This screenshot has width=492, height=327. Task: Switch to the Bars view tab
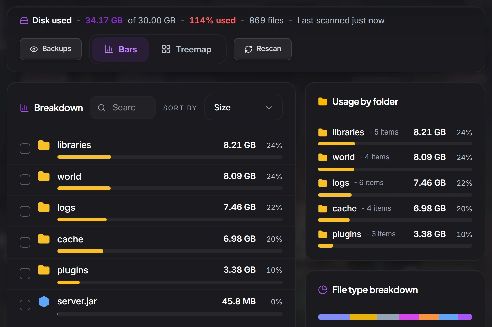point(120,49)
